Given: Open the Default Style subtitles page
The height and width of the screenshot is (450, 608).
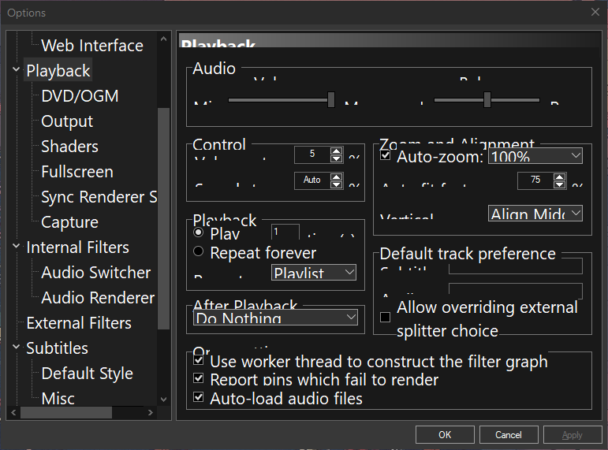Looking at the screenshot, I should point(88,374).
